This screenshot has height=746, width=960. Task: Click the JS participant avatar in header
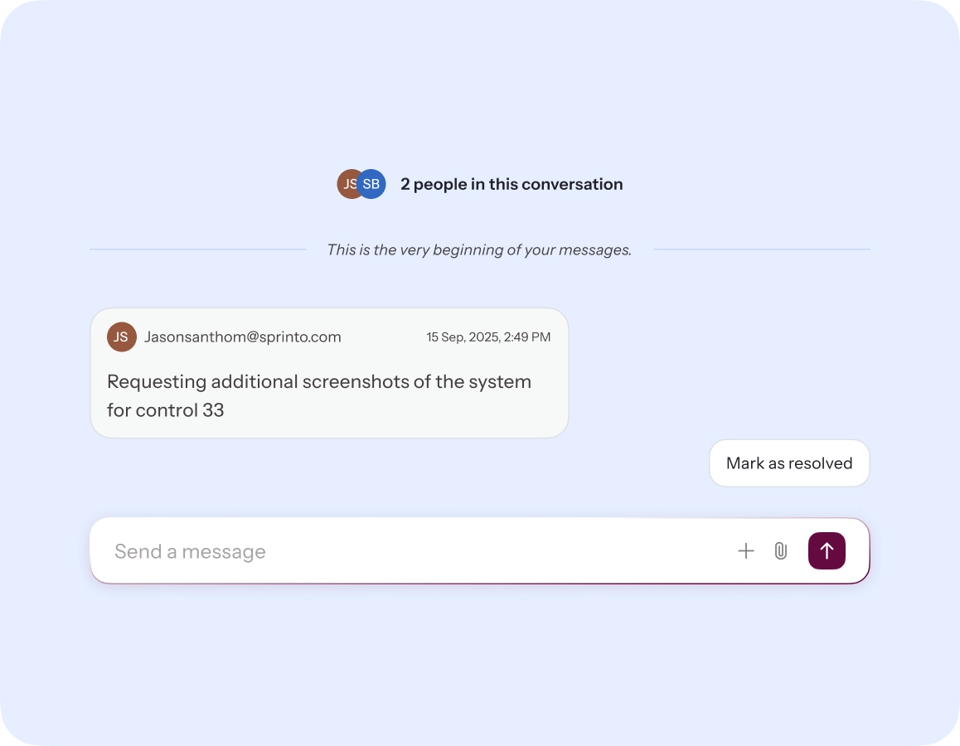pos(347,184)
